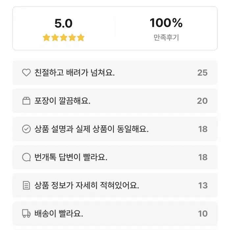The image size is (230, 230).
Task: Click the count 10 on the delivery row
Action: coord(203,214)
